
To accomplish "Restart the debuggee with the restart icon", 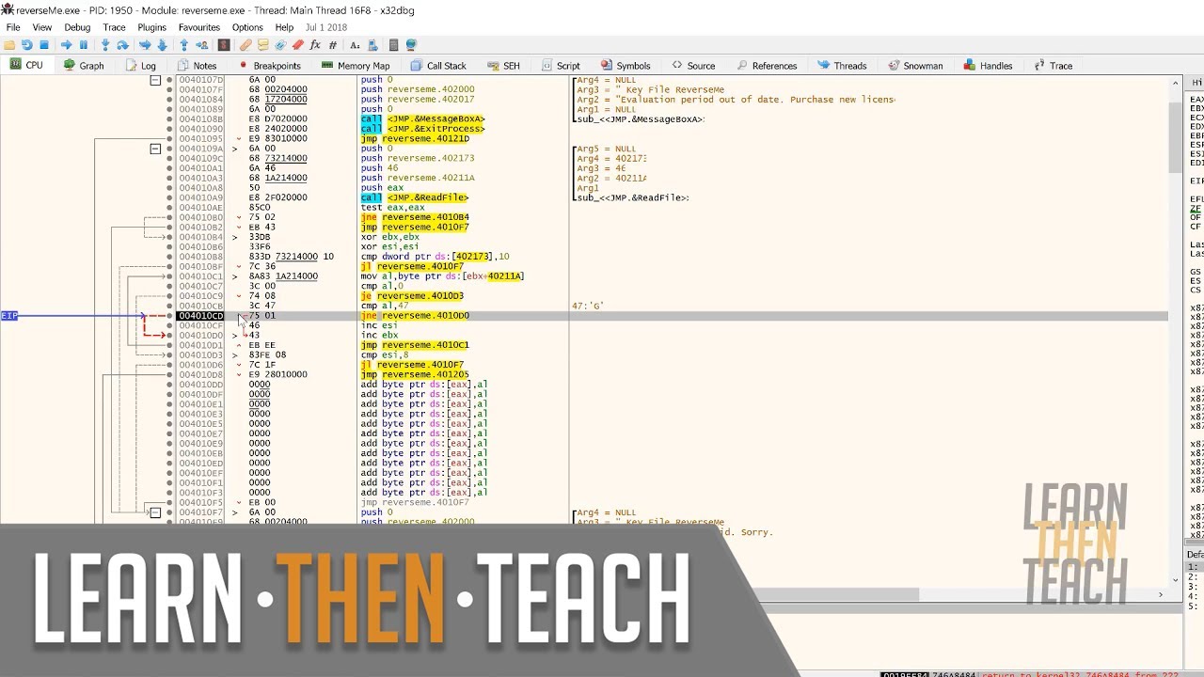I will pos(26,45).
